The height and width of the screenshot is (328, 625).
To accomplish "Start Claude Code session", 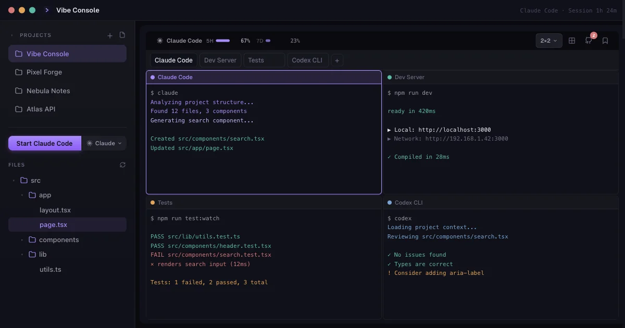I will (45, 143).
